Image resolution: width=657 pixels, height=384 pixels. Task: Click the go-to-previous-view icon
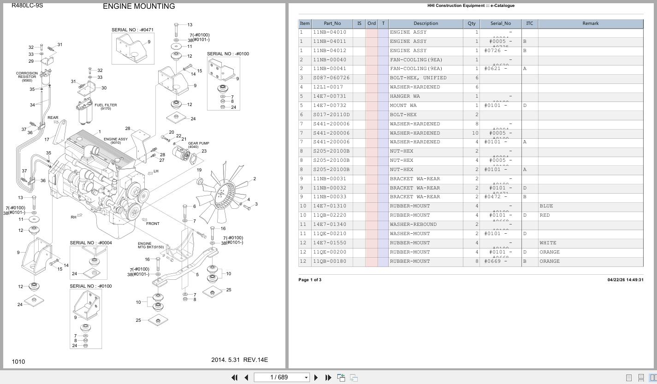pos(341,378)
